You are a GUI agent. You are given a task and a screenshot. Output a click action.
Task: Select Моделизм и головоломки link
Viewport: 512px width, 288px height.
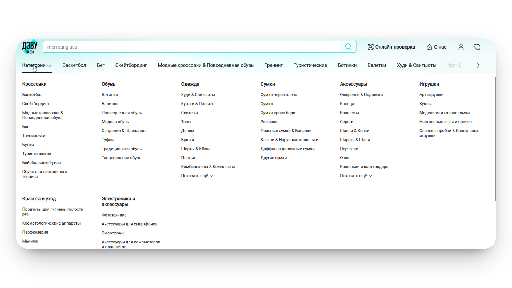coord(444,113)
